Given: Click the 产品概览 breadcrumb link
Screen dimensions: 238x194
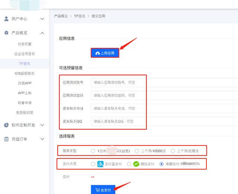Looking at the screenshot, I should point(61,16).
